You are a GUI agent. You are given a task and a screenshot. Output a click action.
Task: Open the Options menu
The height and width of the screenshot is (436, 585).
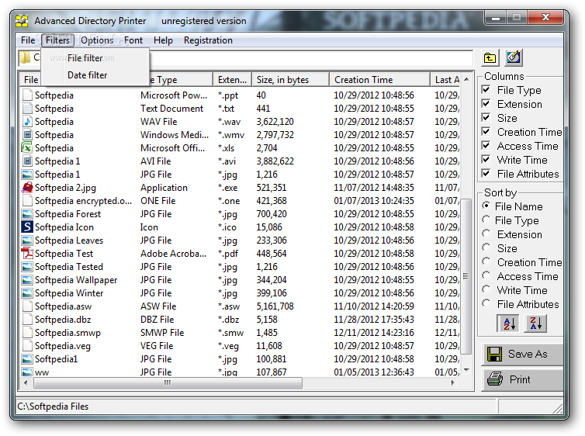pos(97,40)
